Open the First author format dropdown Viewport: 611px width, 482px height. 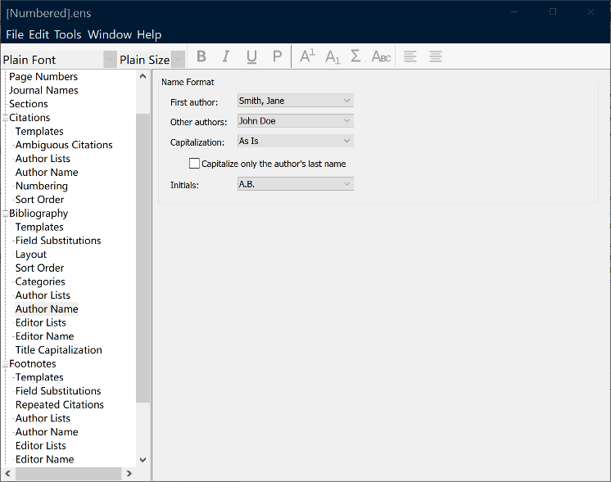click(x=295, y=101)
